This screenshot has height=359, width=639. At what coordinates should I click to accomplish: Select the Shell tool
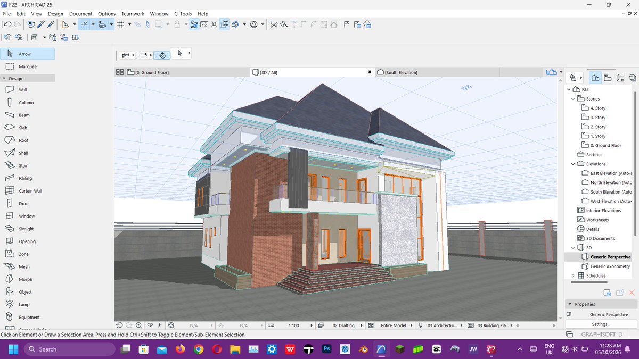pyautogui.click(x=28, y=153)
